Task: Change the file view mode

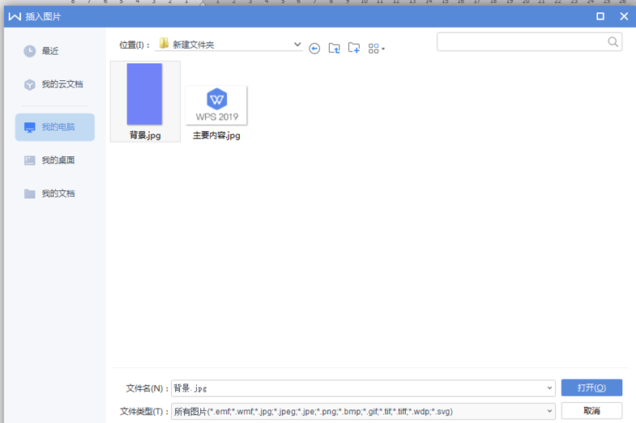Action: 377,49
